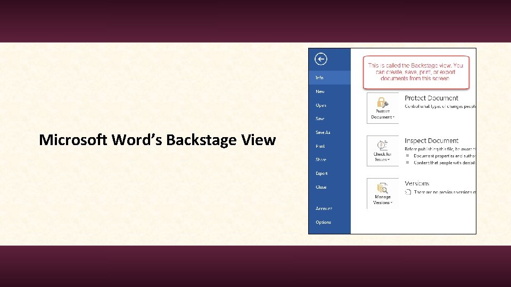Click the back arrow in Backstage view
Image resolution: width=511 pixels, height=287 pixels.
point(320,59)
